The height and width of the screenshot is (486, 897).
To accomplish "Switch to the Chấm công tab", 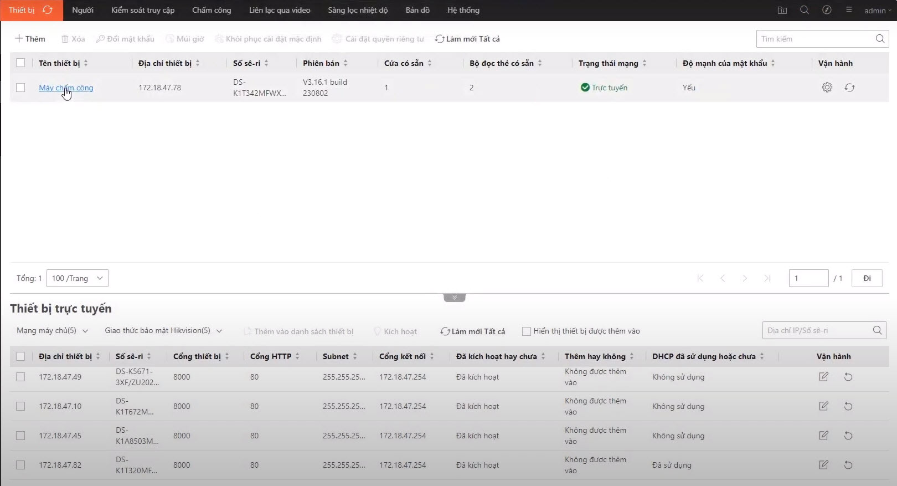I will pos(212,10).
